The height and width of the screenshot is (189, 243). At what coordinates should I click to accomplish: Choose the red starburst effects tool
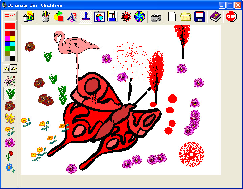click(126, 17)
